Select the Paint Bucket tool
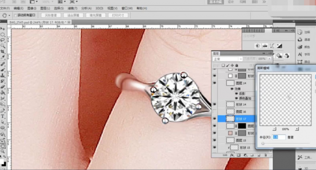The width and height of the screenshot is (316, 170). pos(3,93)
